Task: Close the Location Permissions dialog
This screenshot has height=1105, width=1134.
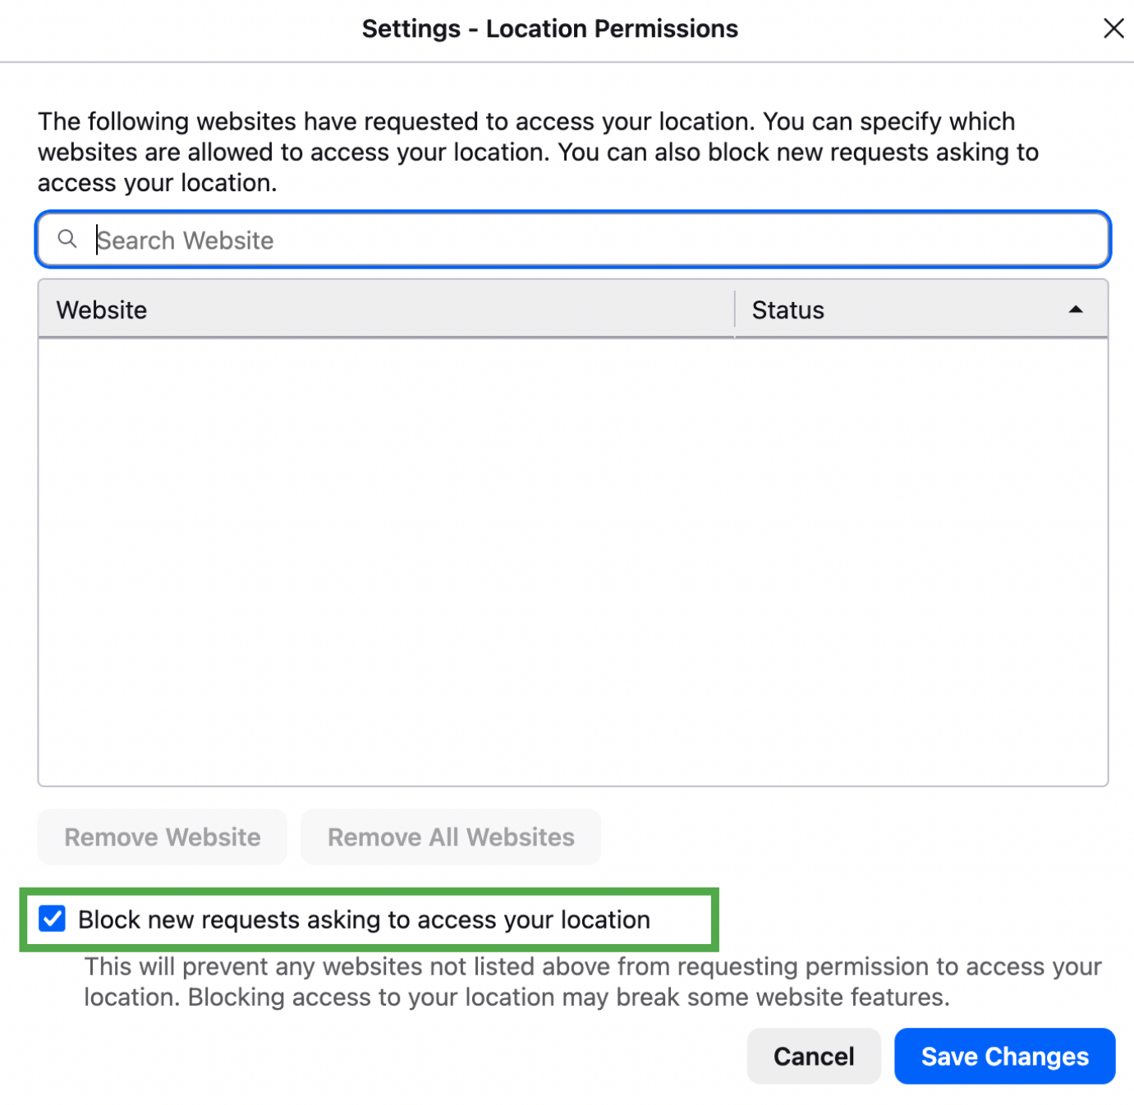Action: (x=1113, y=29)
